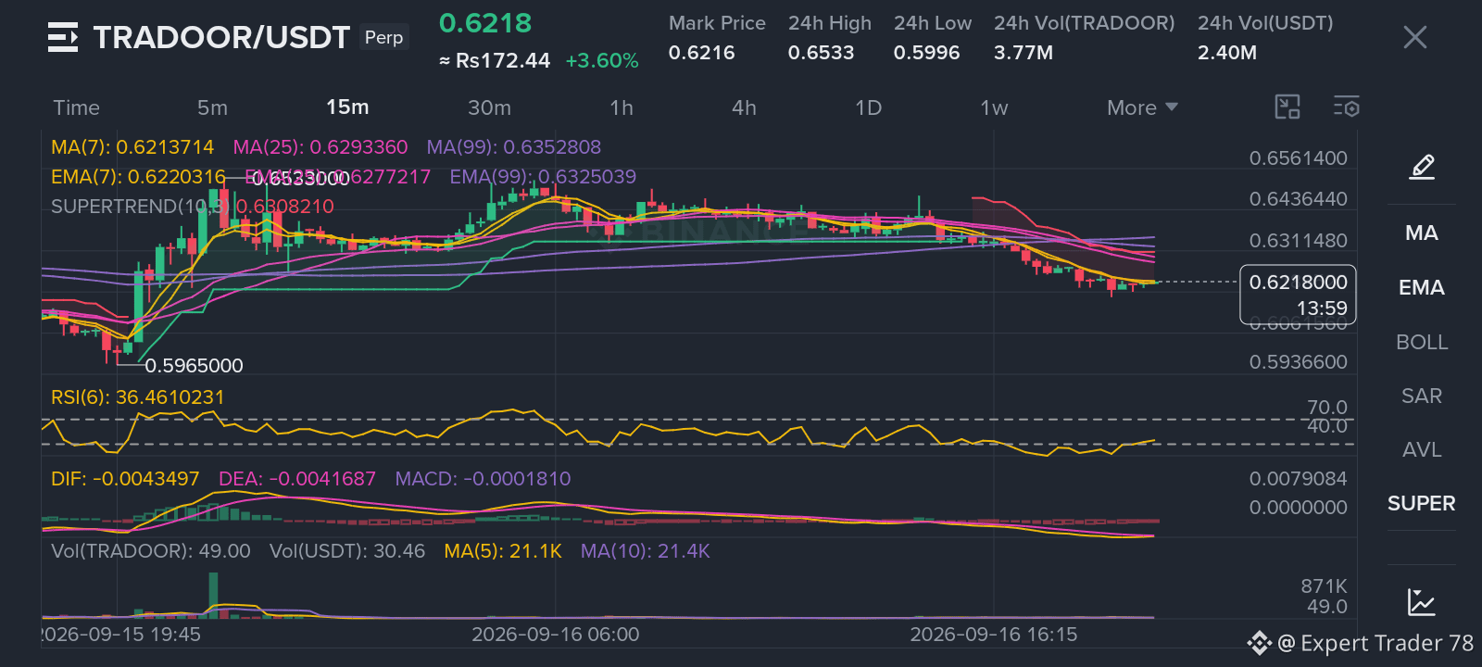Enable the BOLL indicator

tap(1422, 343)
